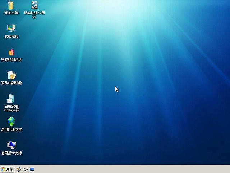230x173 pixels.
Task: Select the 启用网络支持 globe icon
Action: pos(11,122)
